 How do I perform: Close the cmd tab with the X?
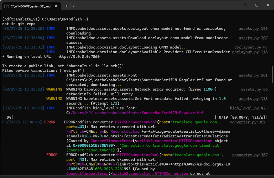pyautogui.click(x=56, y=6)
